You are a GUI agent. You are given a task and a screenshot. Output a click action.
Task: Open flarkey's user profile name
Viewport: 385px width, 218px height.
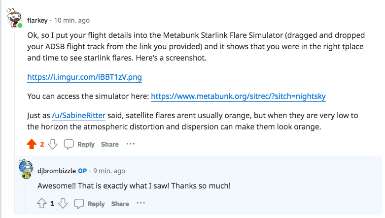pyautogui.click(x=37, y=21)
